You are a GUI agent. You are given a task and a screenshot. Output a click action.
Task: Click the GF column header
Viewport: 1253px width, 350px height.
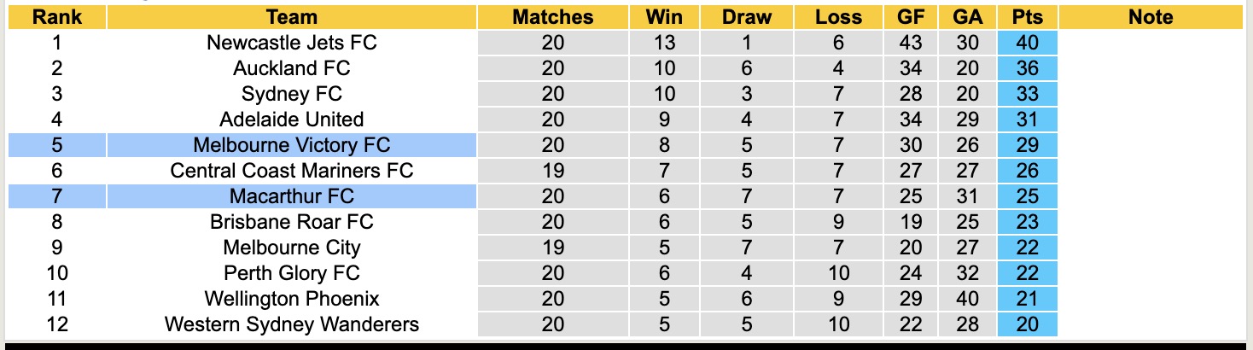[911, 17]
